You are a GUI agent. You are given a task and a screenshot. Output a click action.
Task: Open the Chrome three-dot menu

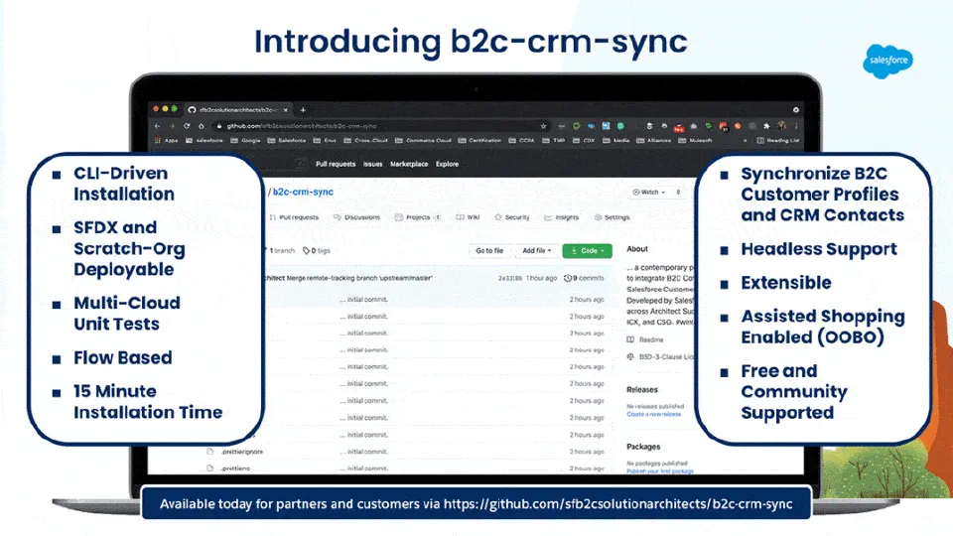pos(795,126)
